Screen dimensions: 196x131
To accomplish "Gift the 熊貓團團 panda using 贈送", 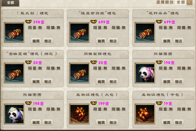I will point(48,122).
